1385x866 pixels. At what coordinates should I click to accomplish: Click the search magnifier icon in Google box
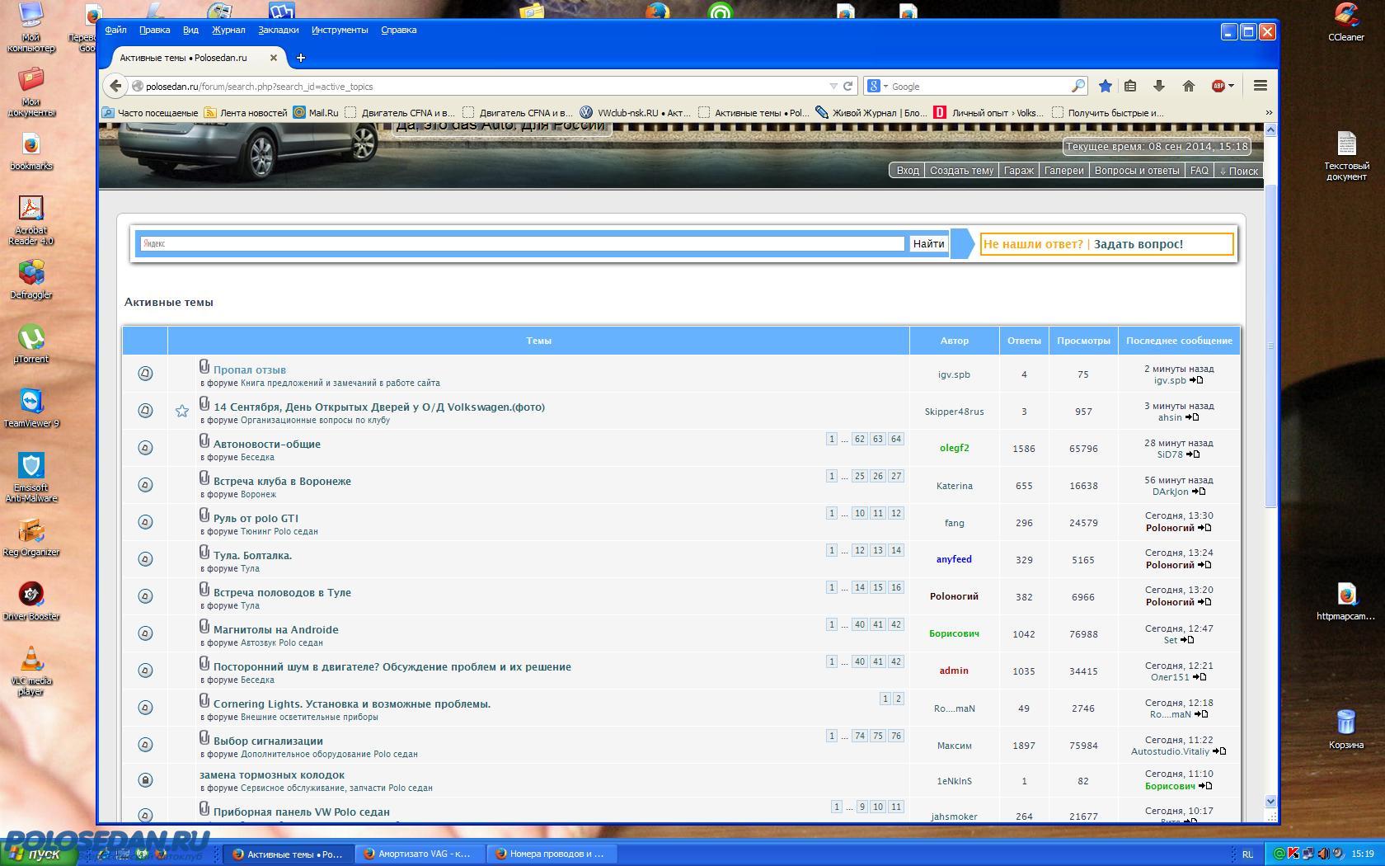click(x=1077, y=86)
